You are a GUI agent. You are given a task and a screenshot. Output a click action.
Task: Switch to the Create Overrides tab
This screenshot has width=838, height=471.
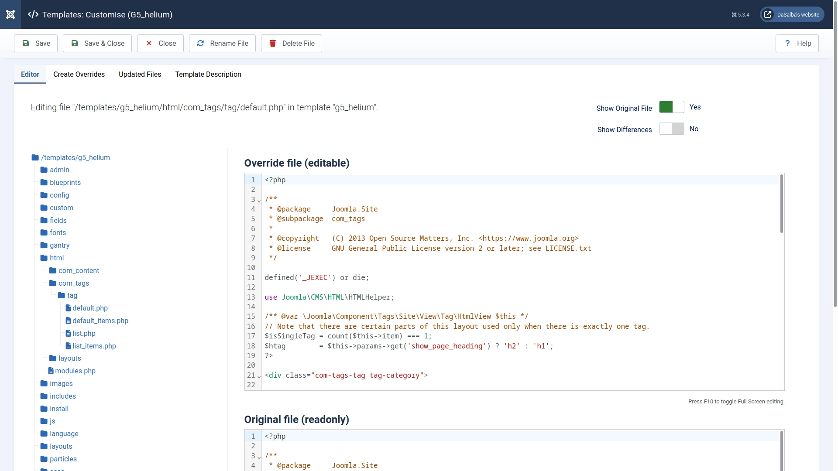click(79, 75)
